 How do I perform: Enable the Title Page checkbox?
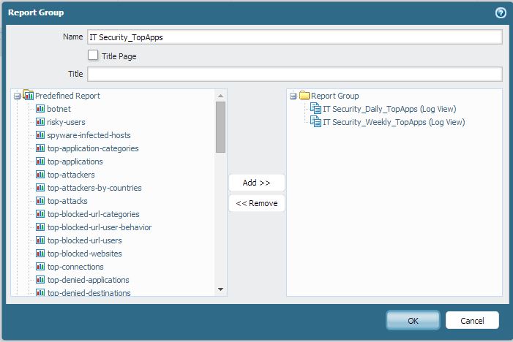pos(93,56)
